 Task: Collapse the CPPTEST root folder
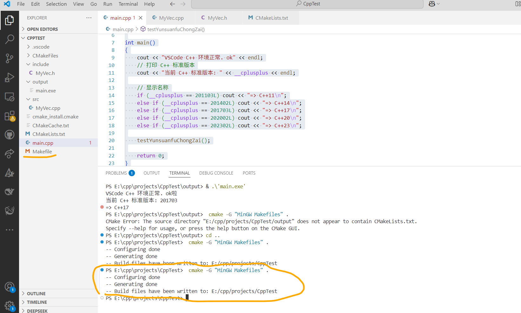58,38
